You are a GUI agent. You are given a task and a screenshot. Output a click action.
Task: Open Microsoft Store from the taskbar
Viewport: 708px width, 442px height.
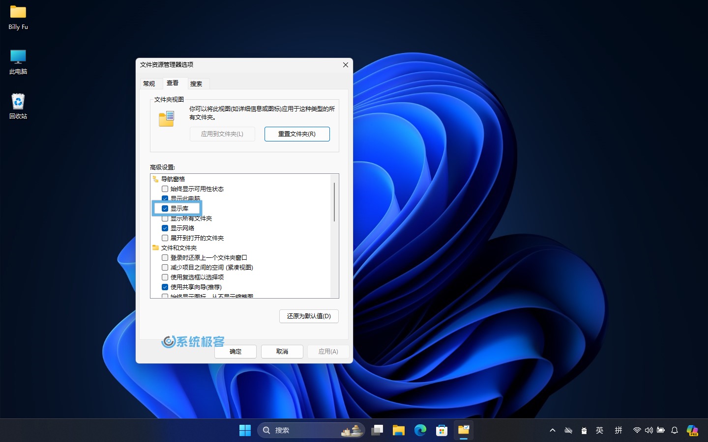[442, 430]
